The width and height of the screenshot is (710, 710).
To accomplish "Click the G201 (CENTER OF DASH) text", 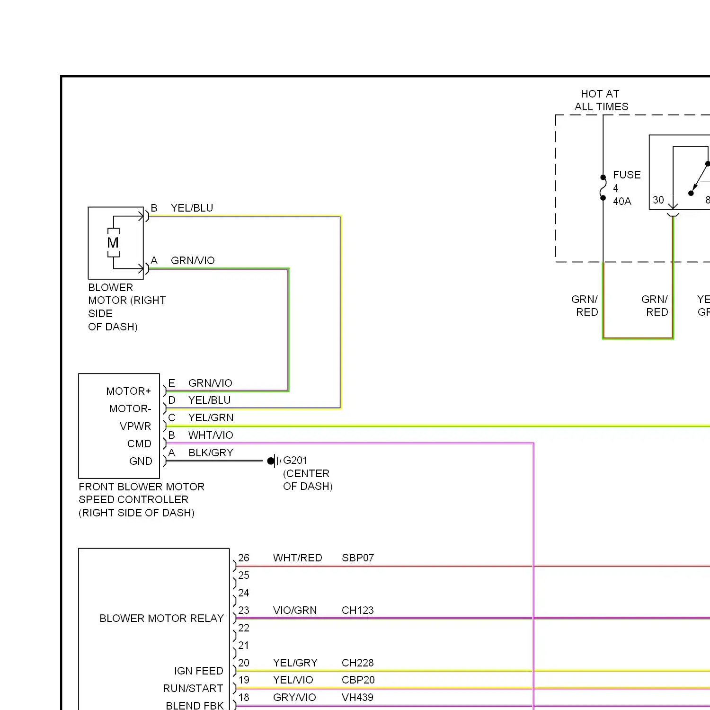I will (308, 473).
